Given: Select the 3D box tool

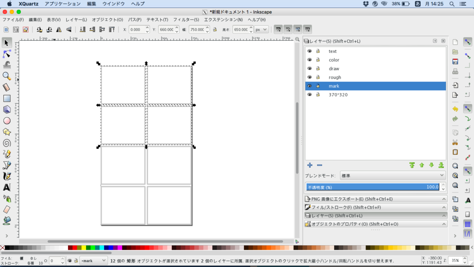Looking at the screenshot, I should click(6, 109).
